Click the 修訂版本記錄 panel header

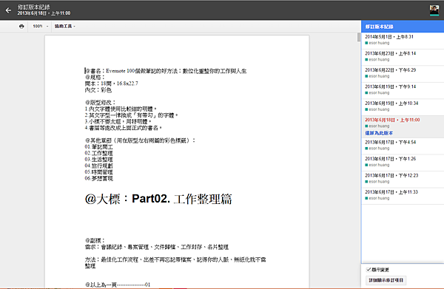click(x=403, y=27)
